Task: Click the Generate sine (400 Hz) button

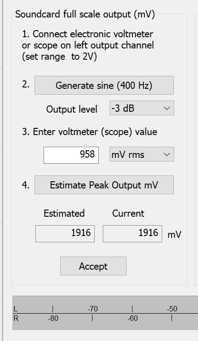Action: (104, 85)
